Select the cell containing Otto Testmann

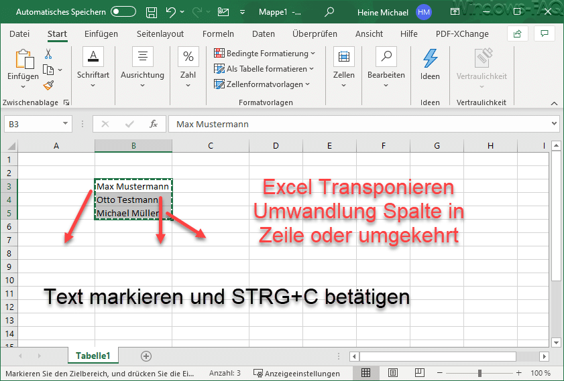(133, 200)
